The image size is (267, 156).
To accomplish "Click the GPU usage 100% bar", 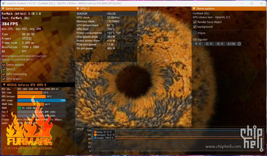I will (x=41, y=100).
